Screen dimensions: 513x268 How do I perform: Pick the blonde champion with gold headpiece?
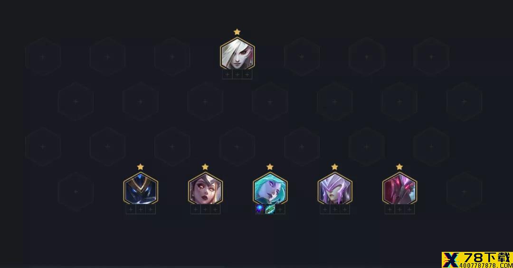[205, 189]
